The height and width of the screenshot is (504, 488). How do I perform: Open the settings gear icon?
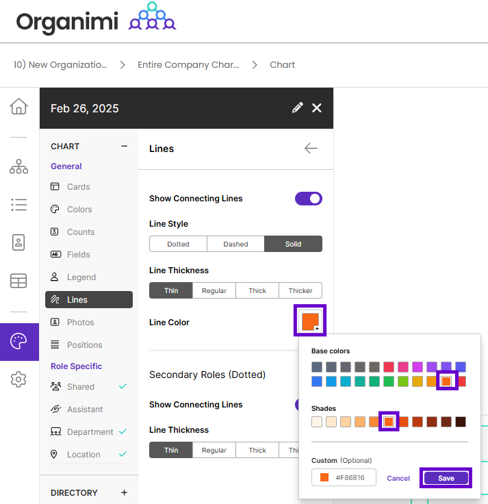click(19, 379)
